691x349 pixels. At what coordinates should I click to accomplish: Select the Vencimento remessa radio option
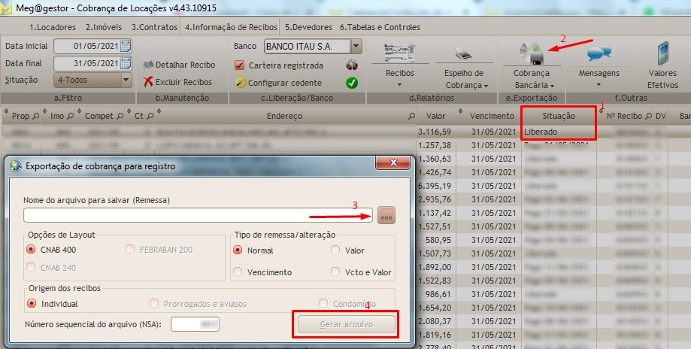coord(238,272)
